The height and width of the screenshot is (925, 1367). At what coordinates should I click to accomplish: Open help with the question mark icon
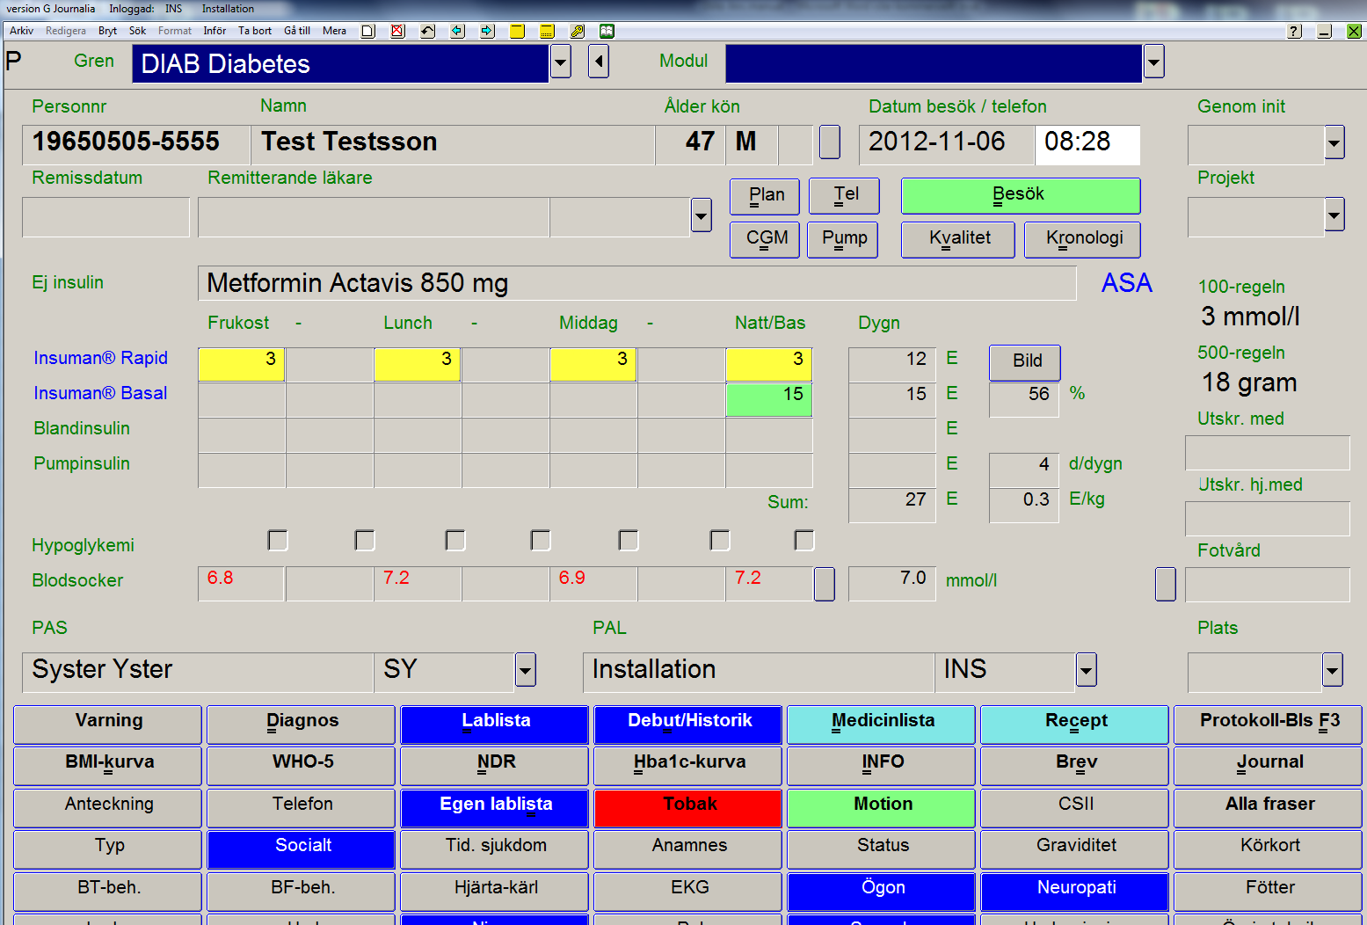(1294, 31)
